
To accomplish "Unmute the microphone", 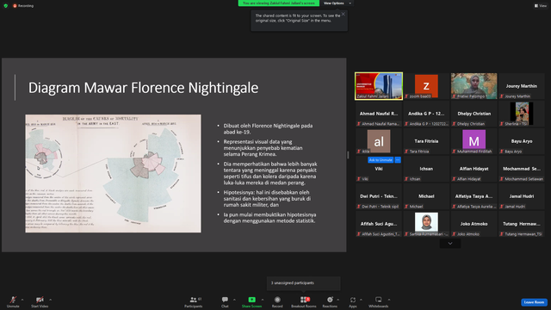I will tap(13, 301).
